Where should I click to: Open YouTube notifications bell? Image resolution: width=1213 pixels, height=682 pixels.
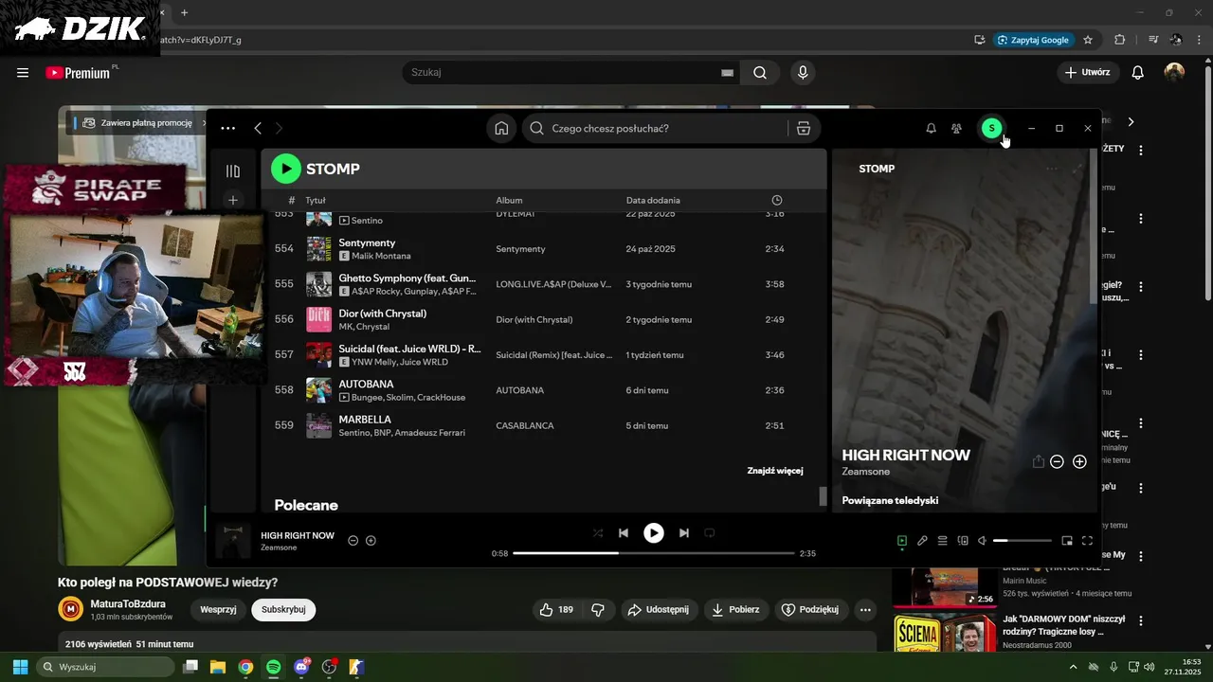(x=1138, y=73)
